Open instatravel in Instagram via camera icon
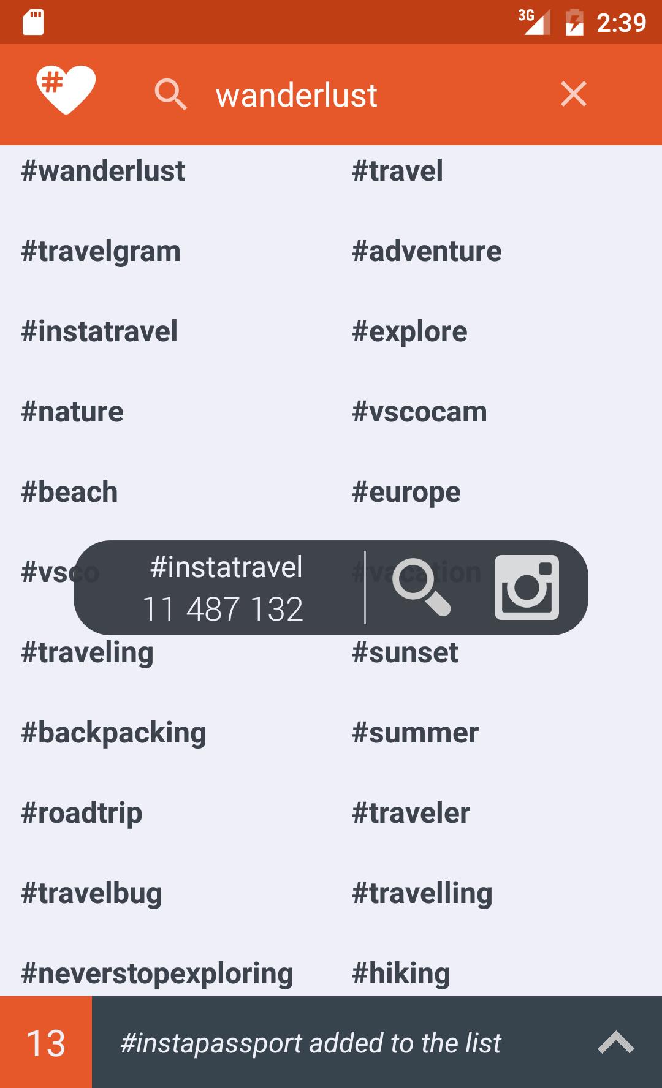Screen dimensions: 662x1088 (x=527, y=587)
